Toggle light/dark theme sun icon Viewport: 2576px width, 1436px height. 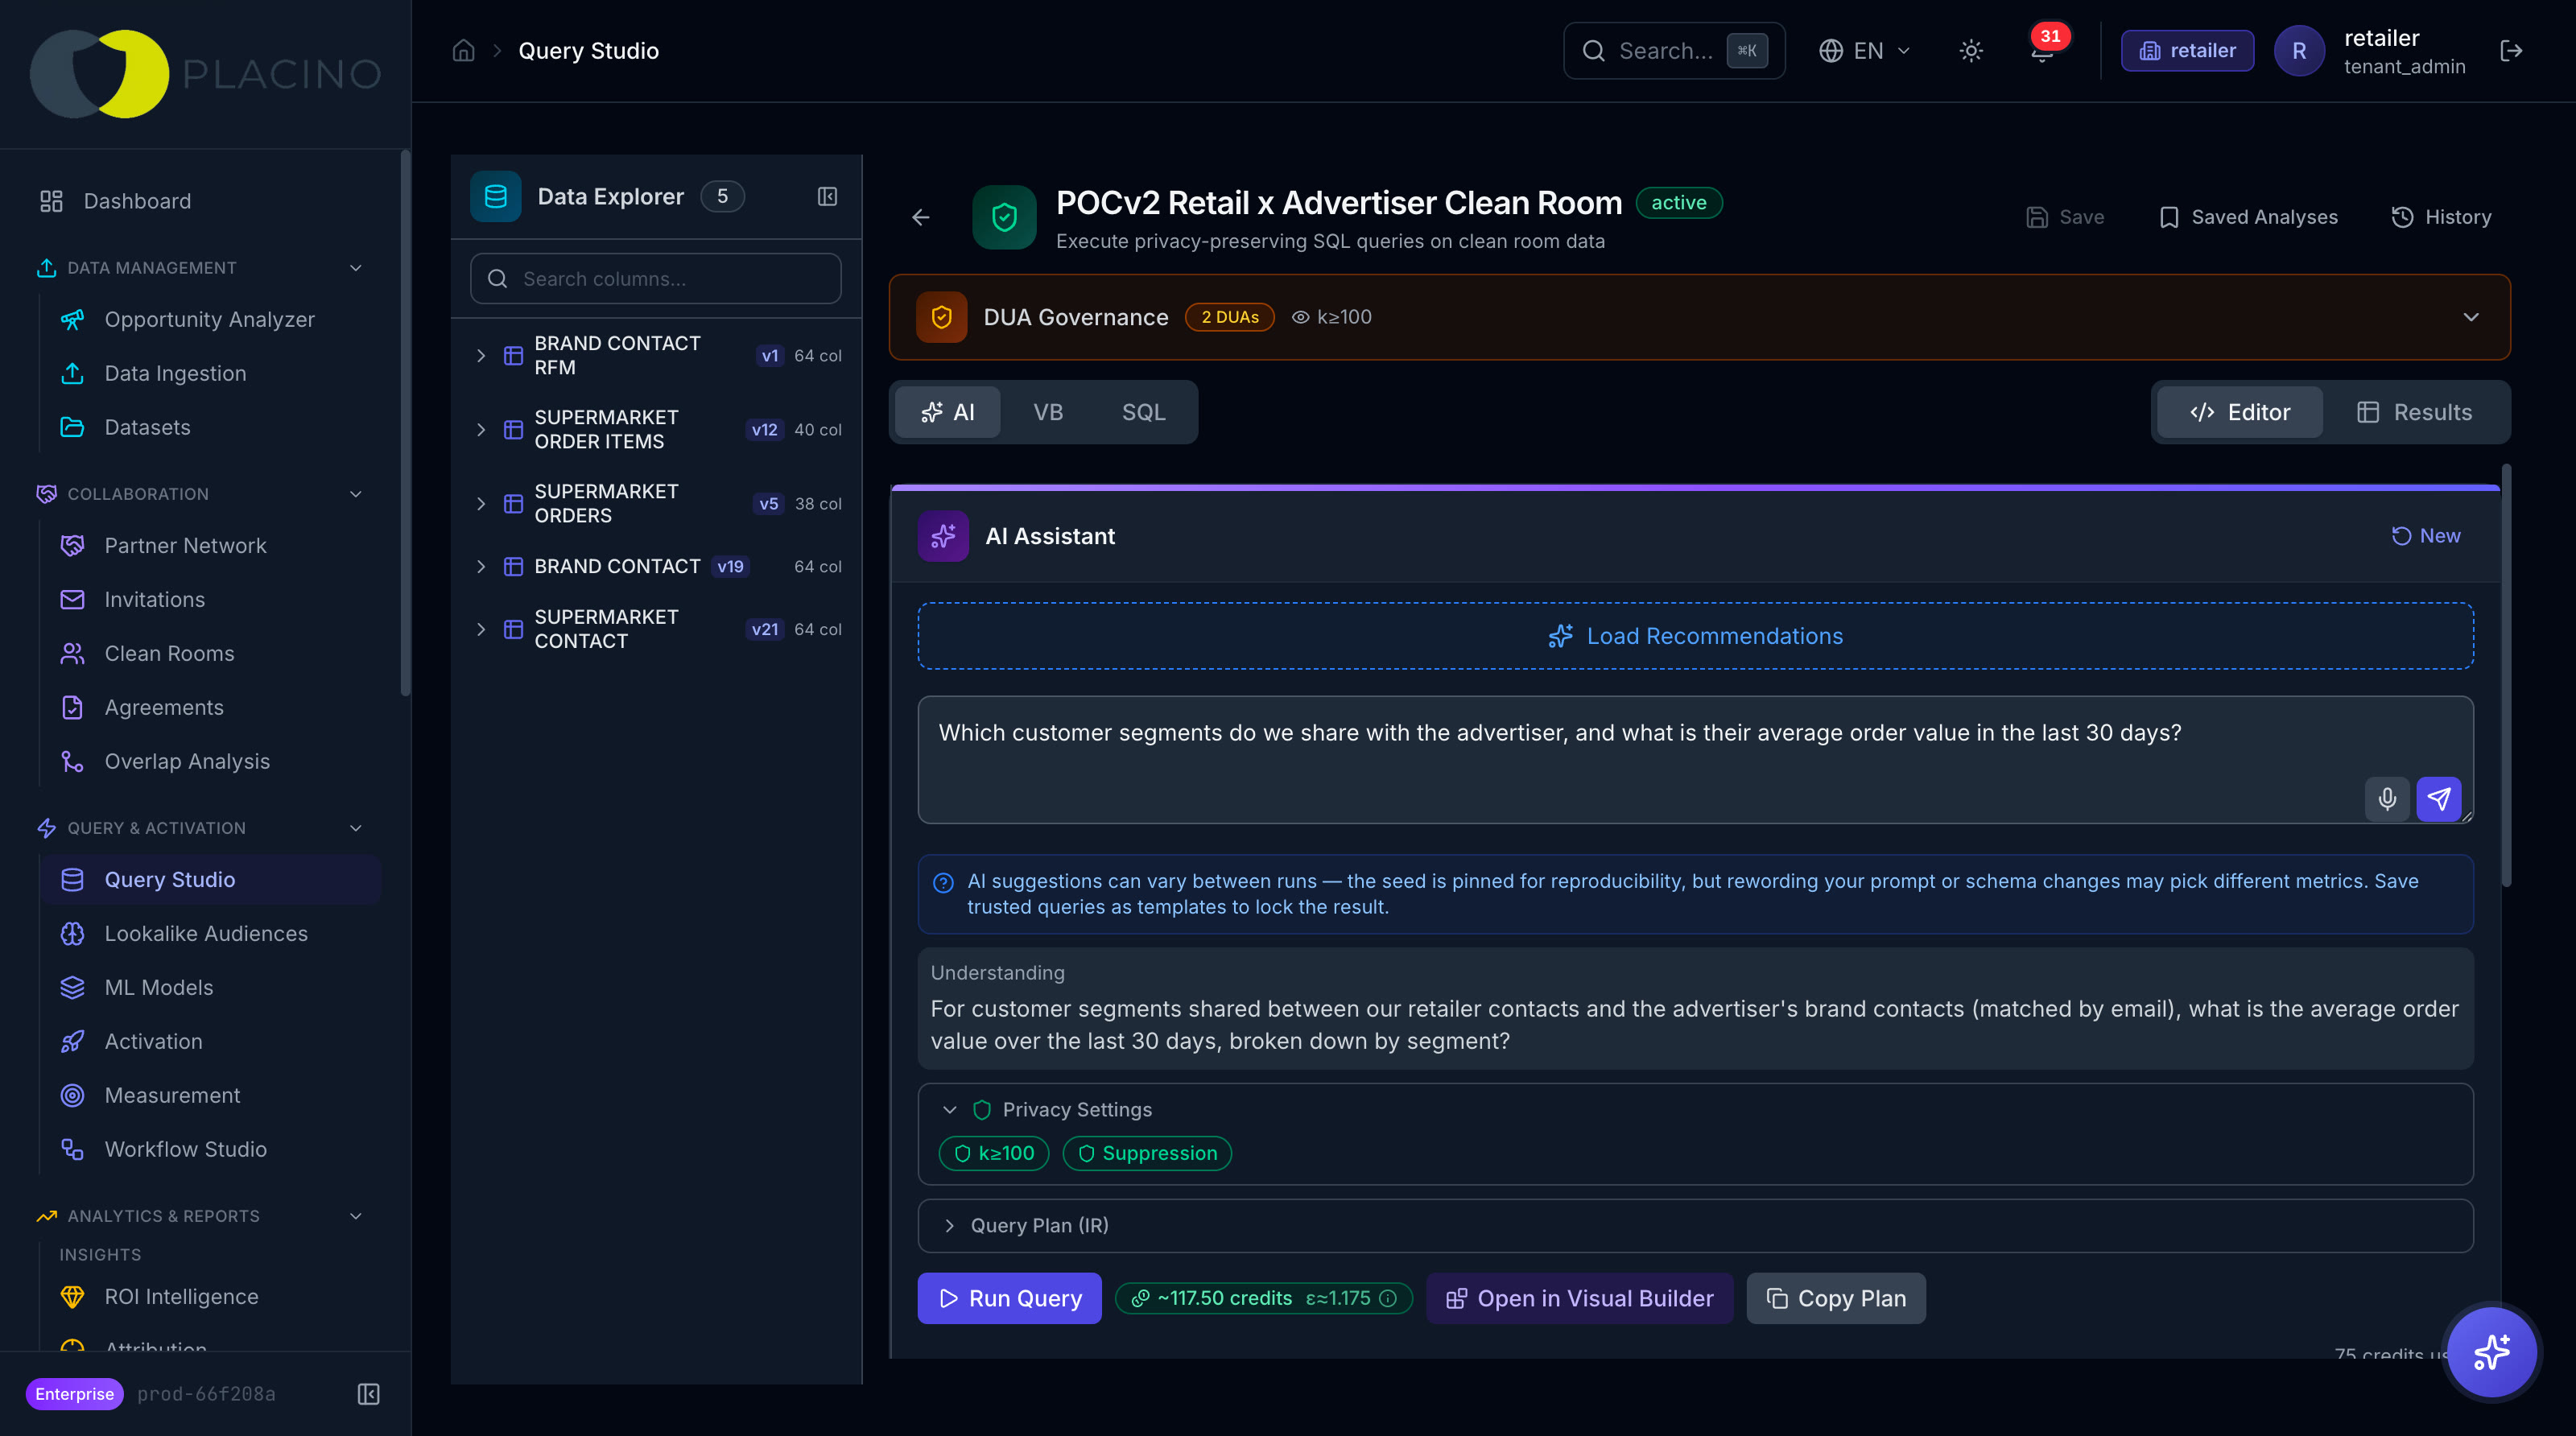tap(1971, 51)
